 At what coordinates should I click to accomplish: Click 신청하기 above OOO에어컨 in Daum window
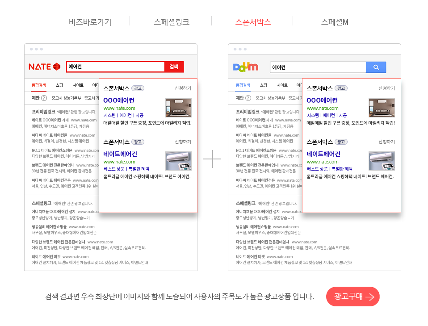pos(386,88)
